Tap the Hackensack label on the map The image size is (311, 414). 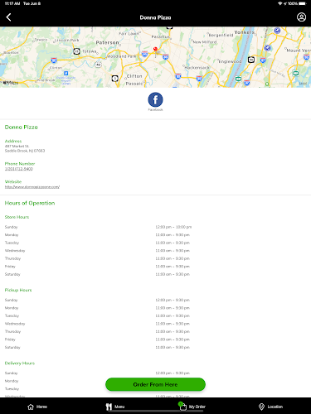pos(197,67)
